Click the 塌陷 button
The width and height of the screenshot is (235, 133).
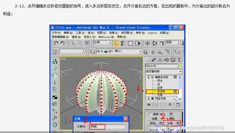[172, 119]
